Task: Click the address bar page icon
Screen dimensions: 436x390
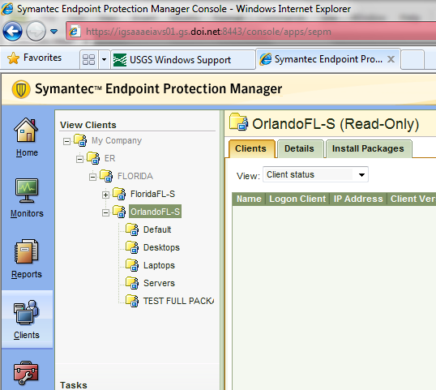Action: [75, 31]
